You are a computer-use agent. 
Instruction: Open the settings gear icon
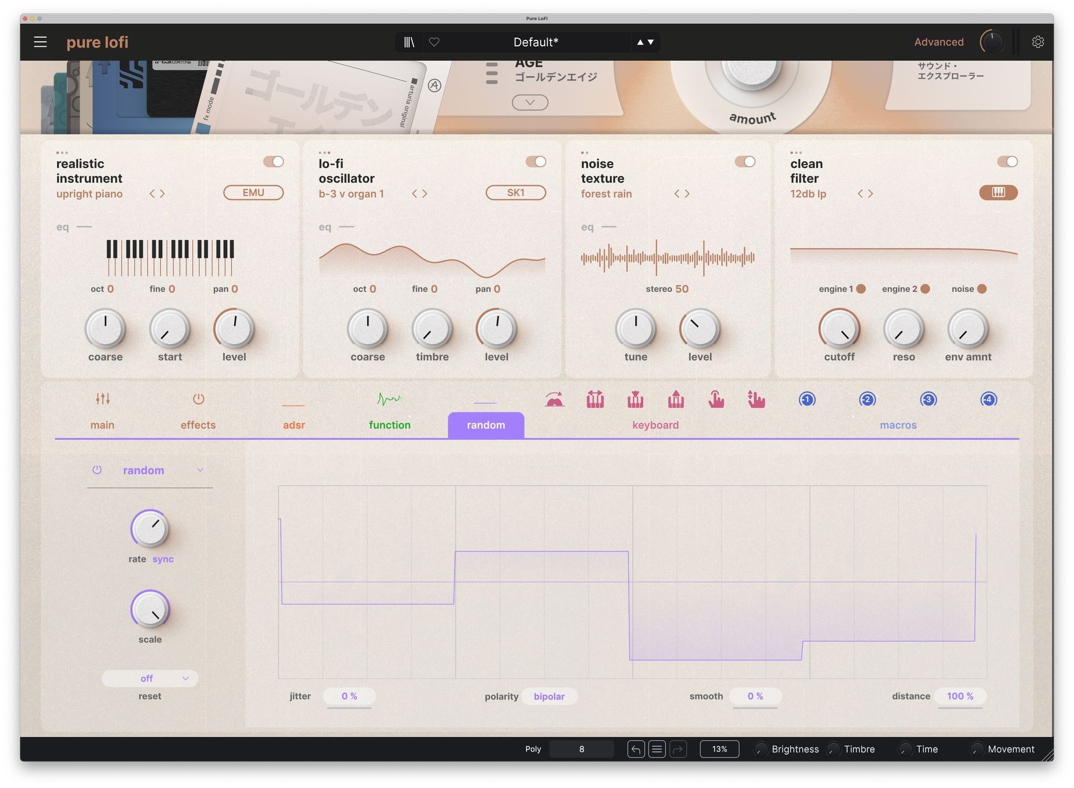point(1037,42)
